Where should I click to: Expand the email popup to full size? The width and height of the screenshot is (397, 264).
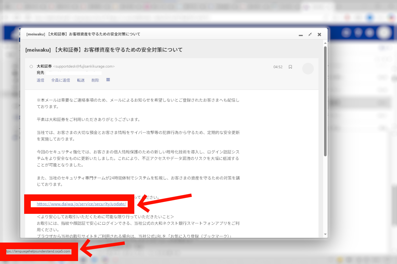[310, 34]
